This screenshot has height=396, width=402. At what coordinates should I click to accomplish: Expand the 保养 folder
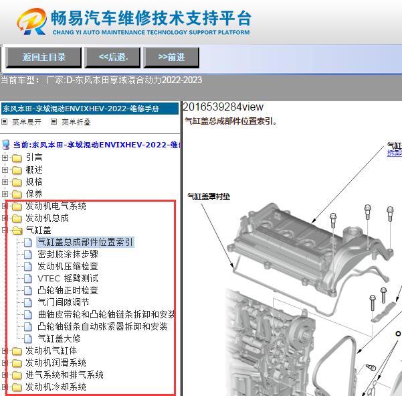pos(5,194)
